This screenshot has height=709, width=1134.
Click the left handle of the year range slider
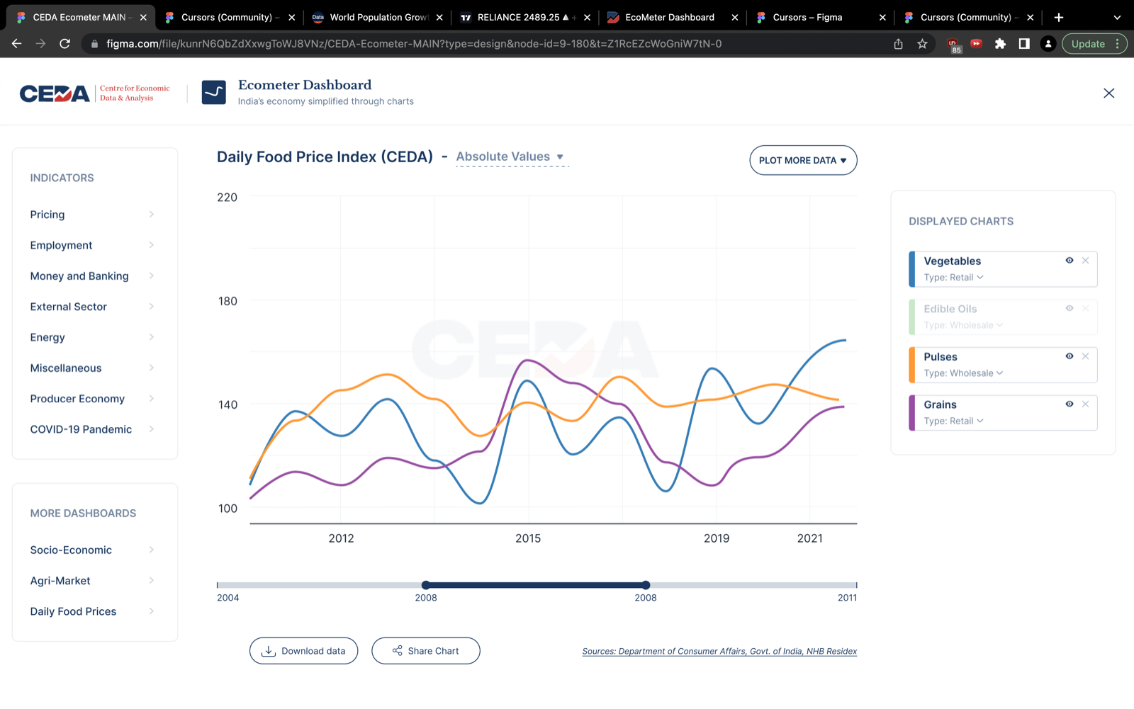[x=426, y=585]
